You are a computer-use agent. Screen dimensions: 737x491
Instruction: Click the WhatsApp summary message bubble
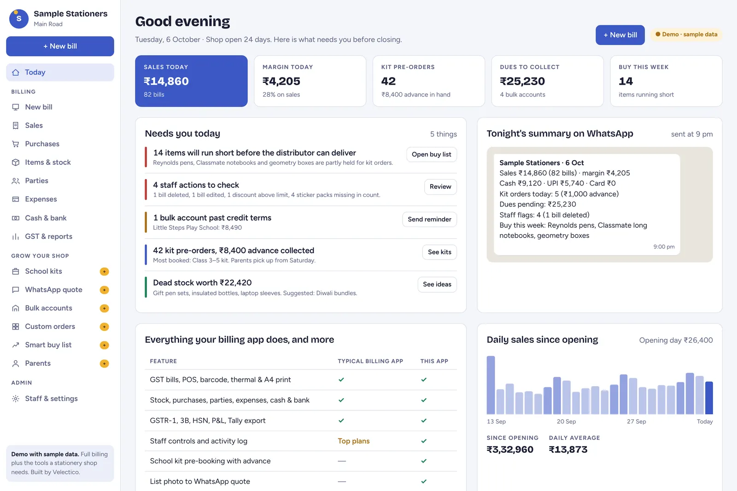[587, 204]
